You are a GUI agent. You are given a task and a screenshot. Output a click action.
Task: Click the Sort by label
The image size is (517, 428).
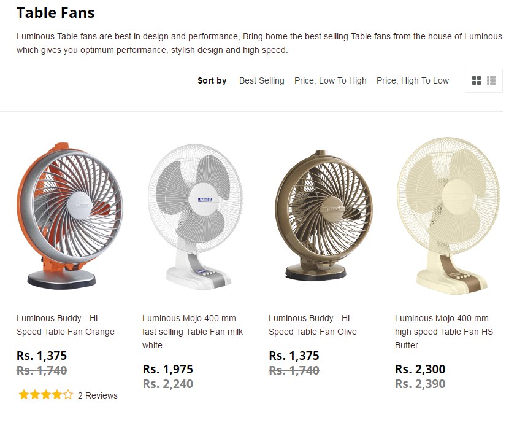tap(212, 80)
